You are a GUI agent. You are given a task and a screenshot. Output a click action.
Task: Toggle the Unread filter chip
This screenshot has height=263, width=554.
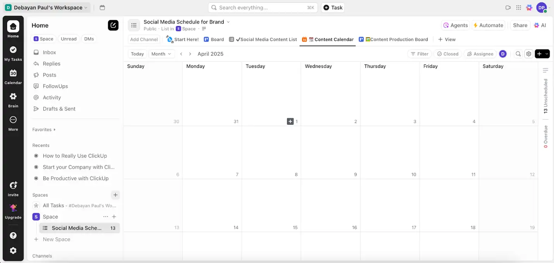pyautogui.click(x=69, y=39)
